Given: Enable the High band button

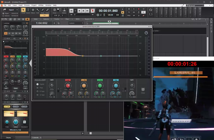Looking at the screenshot, I should [x=116, y=80].
